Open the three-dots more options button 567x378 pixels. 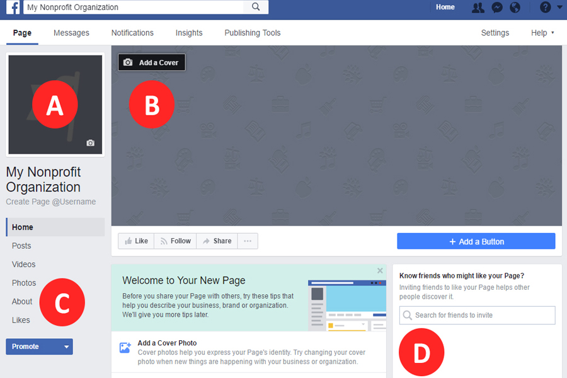tap(248, 241)
